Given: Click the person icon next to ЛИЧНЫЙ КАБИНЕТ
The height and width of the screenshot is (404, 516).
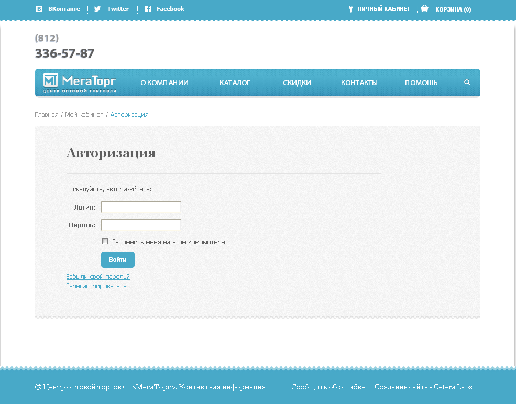Looking at the screenshot, I should 350,8.
